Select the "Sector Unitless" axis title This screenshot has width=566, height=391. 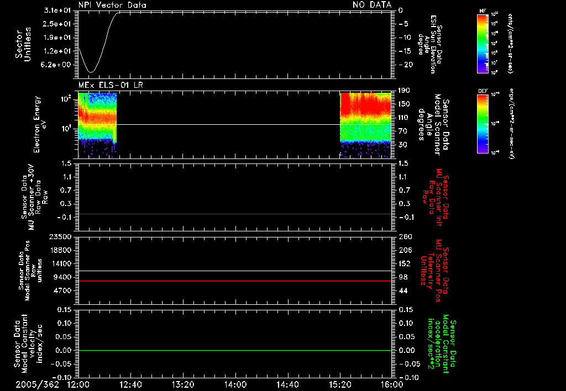click(x=23, y=44)
